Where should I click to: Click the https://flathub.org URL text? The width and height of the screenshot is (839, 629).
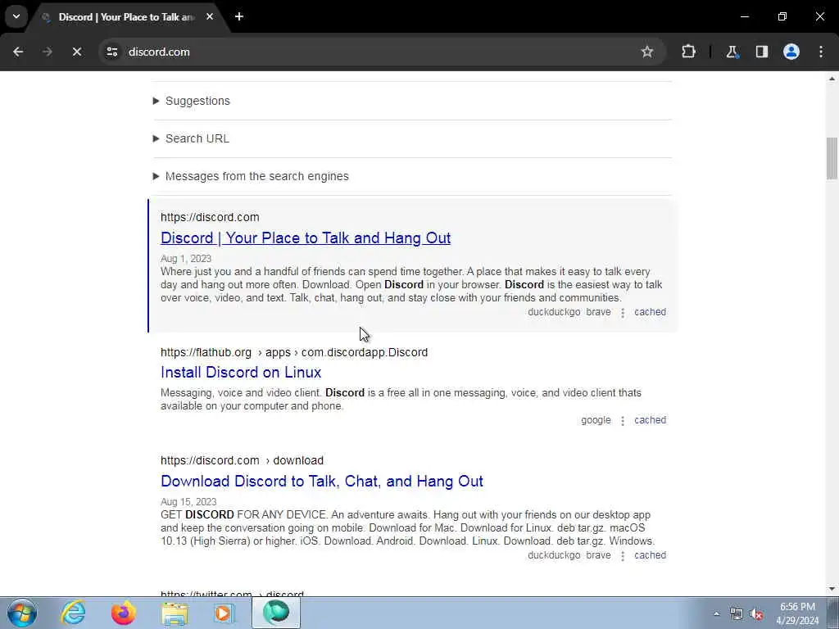click(206, 352)
